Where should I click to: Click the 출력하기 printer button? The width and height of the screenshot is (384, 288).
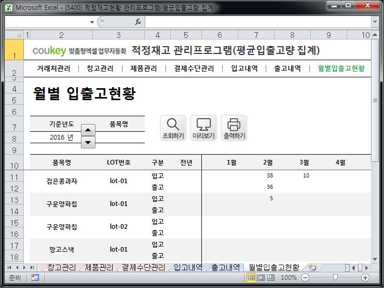(x=234, y=128)
